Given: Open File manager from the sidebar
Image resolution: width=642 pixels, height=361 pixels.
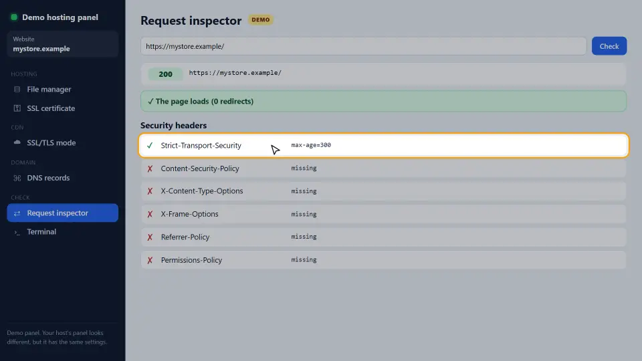Looking at the screenshot, I should point(63,89).
